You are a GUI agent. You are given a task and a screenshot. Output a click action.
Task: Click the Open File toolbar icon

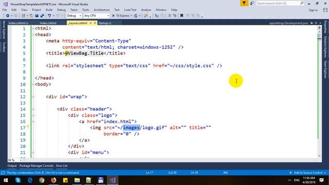pyautogui.click(x=31, y=16)
